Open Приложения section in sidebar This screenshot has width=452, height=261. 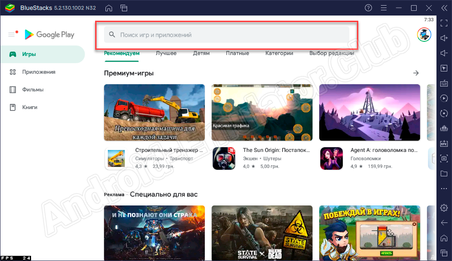tap(39, 72)
